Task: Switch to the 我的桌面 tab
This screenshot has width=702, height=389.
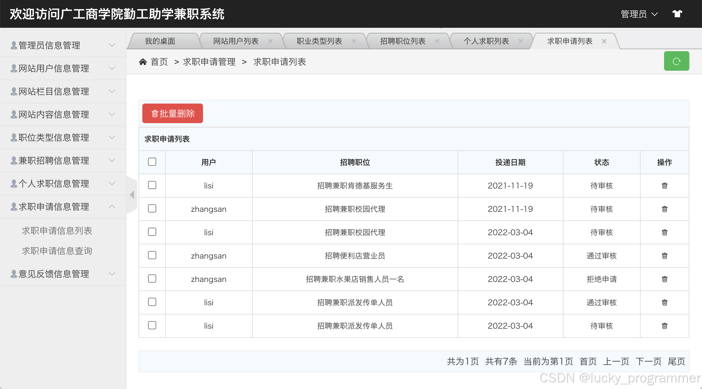Action: coord(160,41)
